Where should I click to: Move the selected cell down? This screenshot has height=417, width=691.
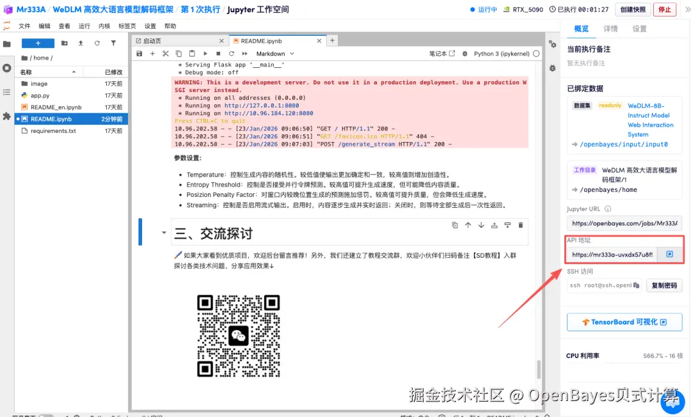click(481, 225)
